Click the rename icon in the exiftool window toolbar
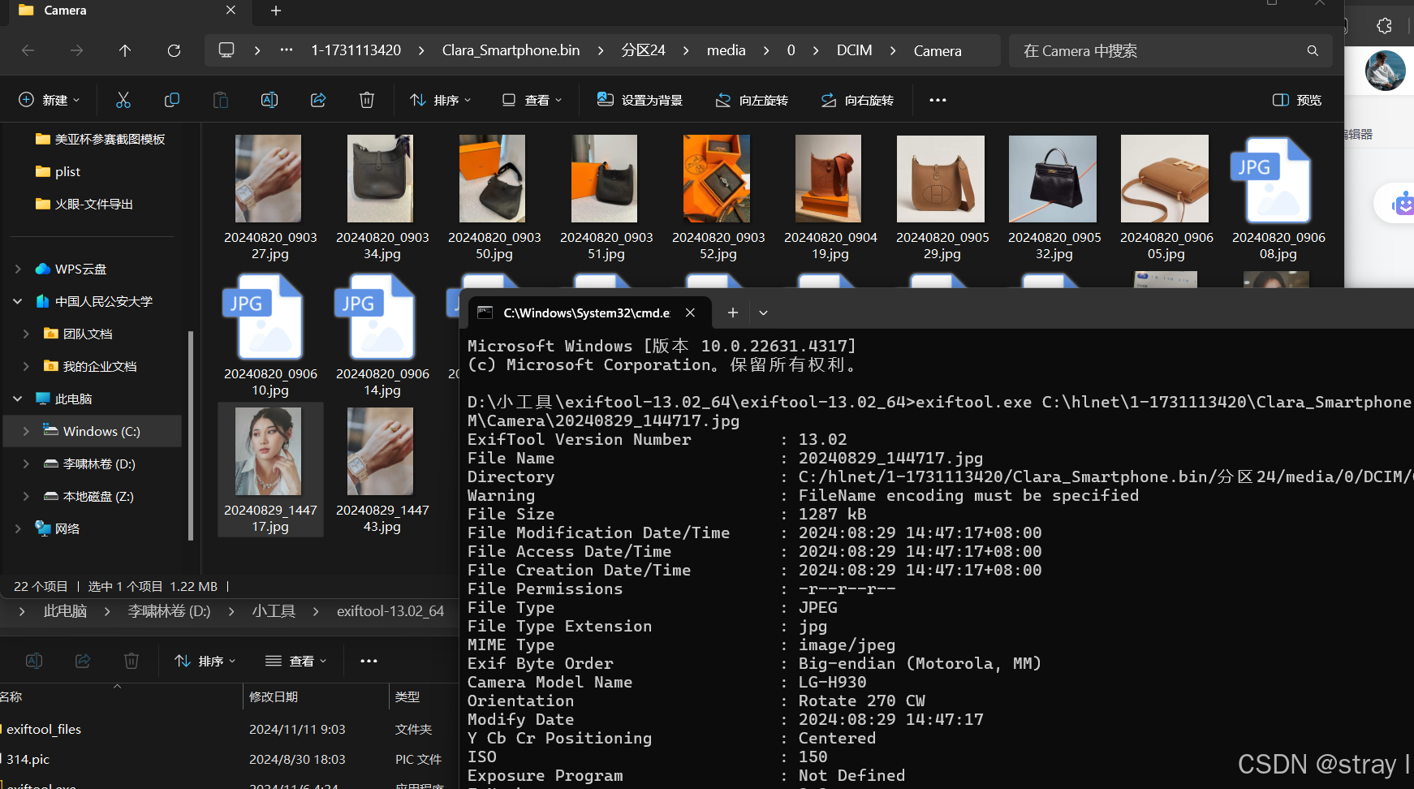Image resolution: width=1414 pixels, height=789 pixels. [x=34, y=661]
